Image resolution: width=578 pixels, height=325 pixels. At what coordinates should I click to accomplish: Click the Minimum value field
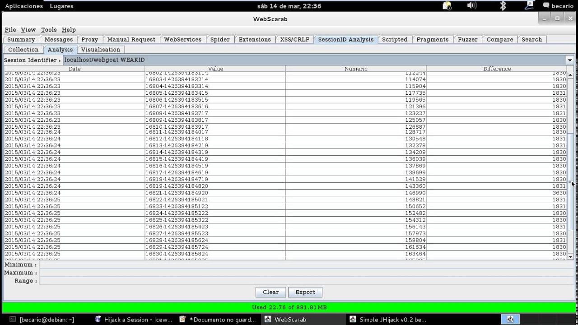point(307,265)
